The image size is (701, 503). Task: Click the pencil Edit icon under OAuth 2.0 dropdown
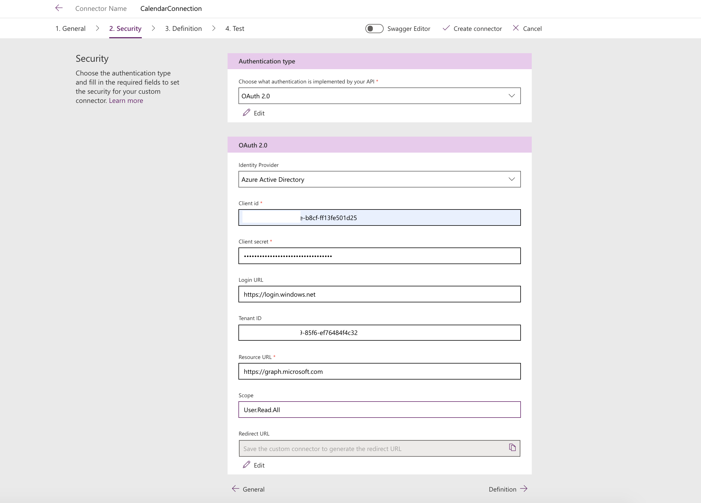[x=246, y=113]
